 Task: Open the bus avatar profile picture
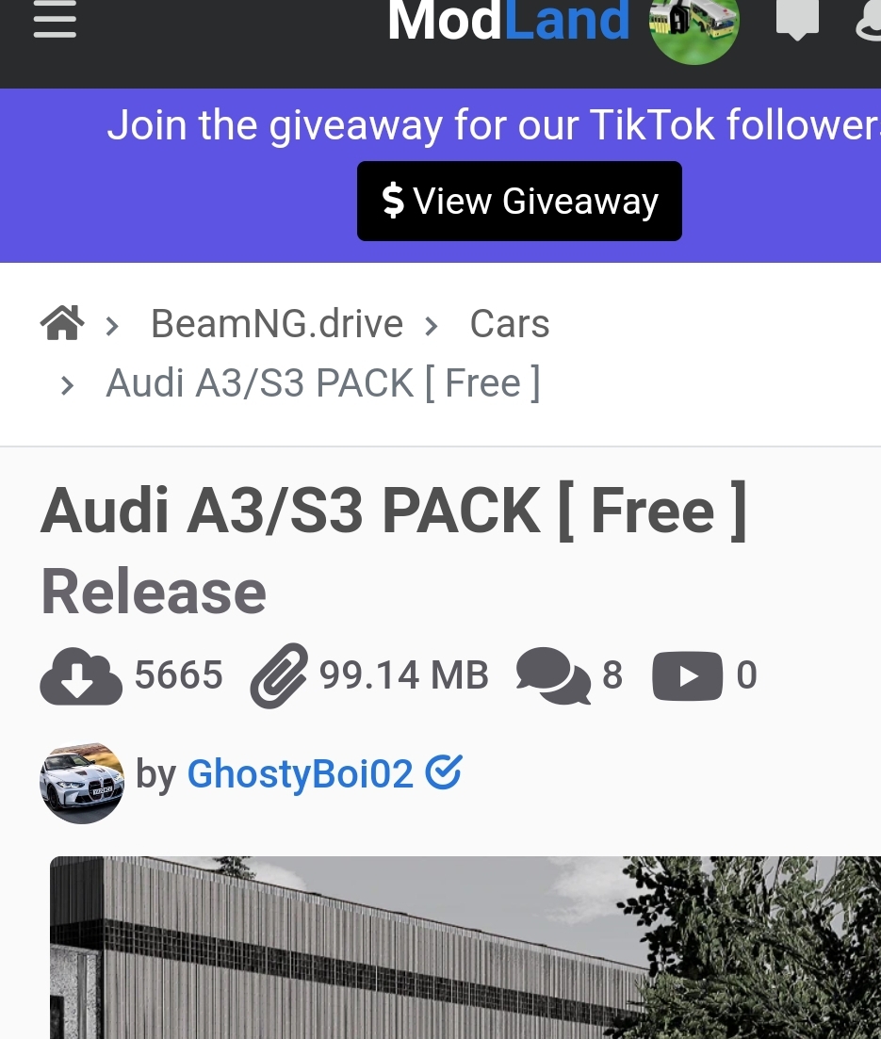click(x=694, y=28)
